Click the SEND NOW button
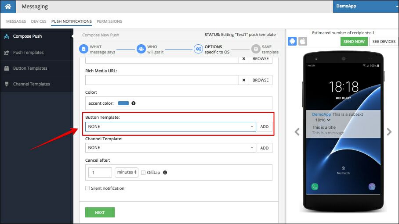399x224 pixels. click(x=354, y=41)
